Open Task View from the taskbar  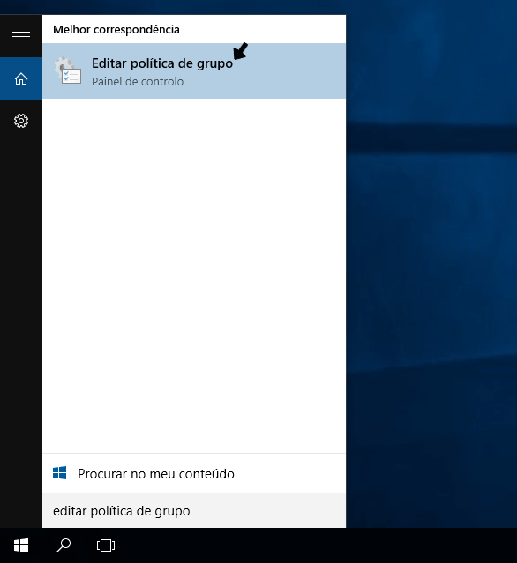[x=106, y=545]
